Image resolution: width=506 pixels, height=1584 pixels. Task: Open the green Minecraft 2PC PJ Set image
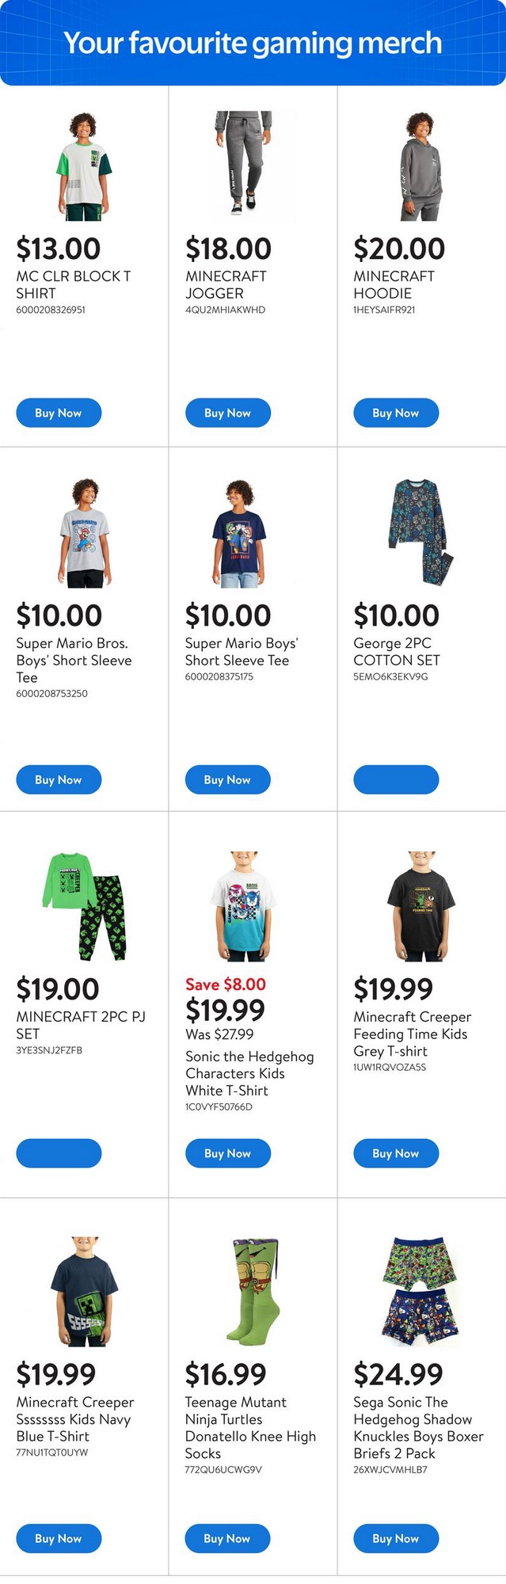(x=84, y=907)
